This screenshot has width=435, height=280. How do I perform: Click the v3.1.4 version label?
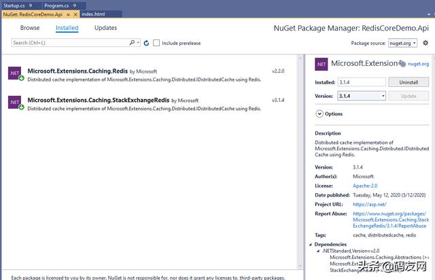pos(278,100)
